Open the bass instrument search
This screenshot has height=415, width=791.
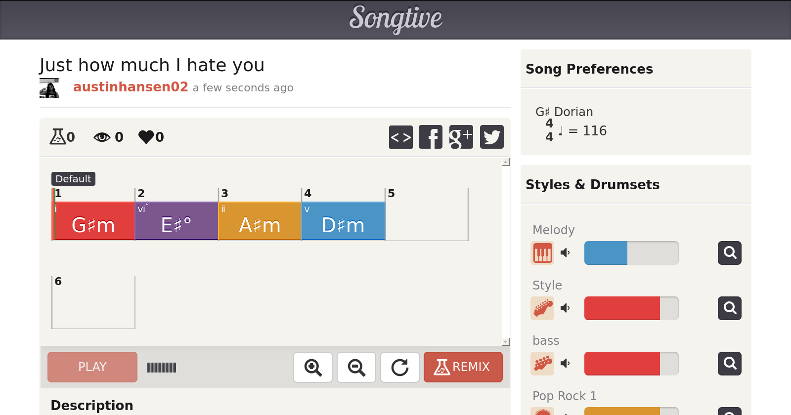[729, 364]
